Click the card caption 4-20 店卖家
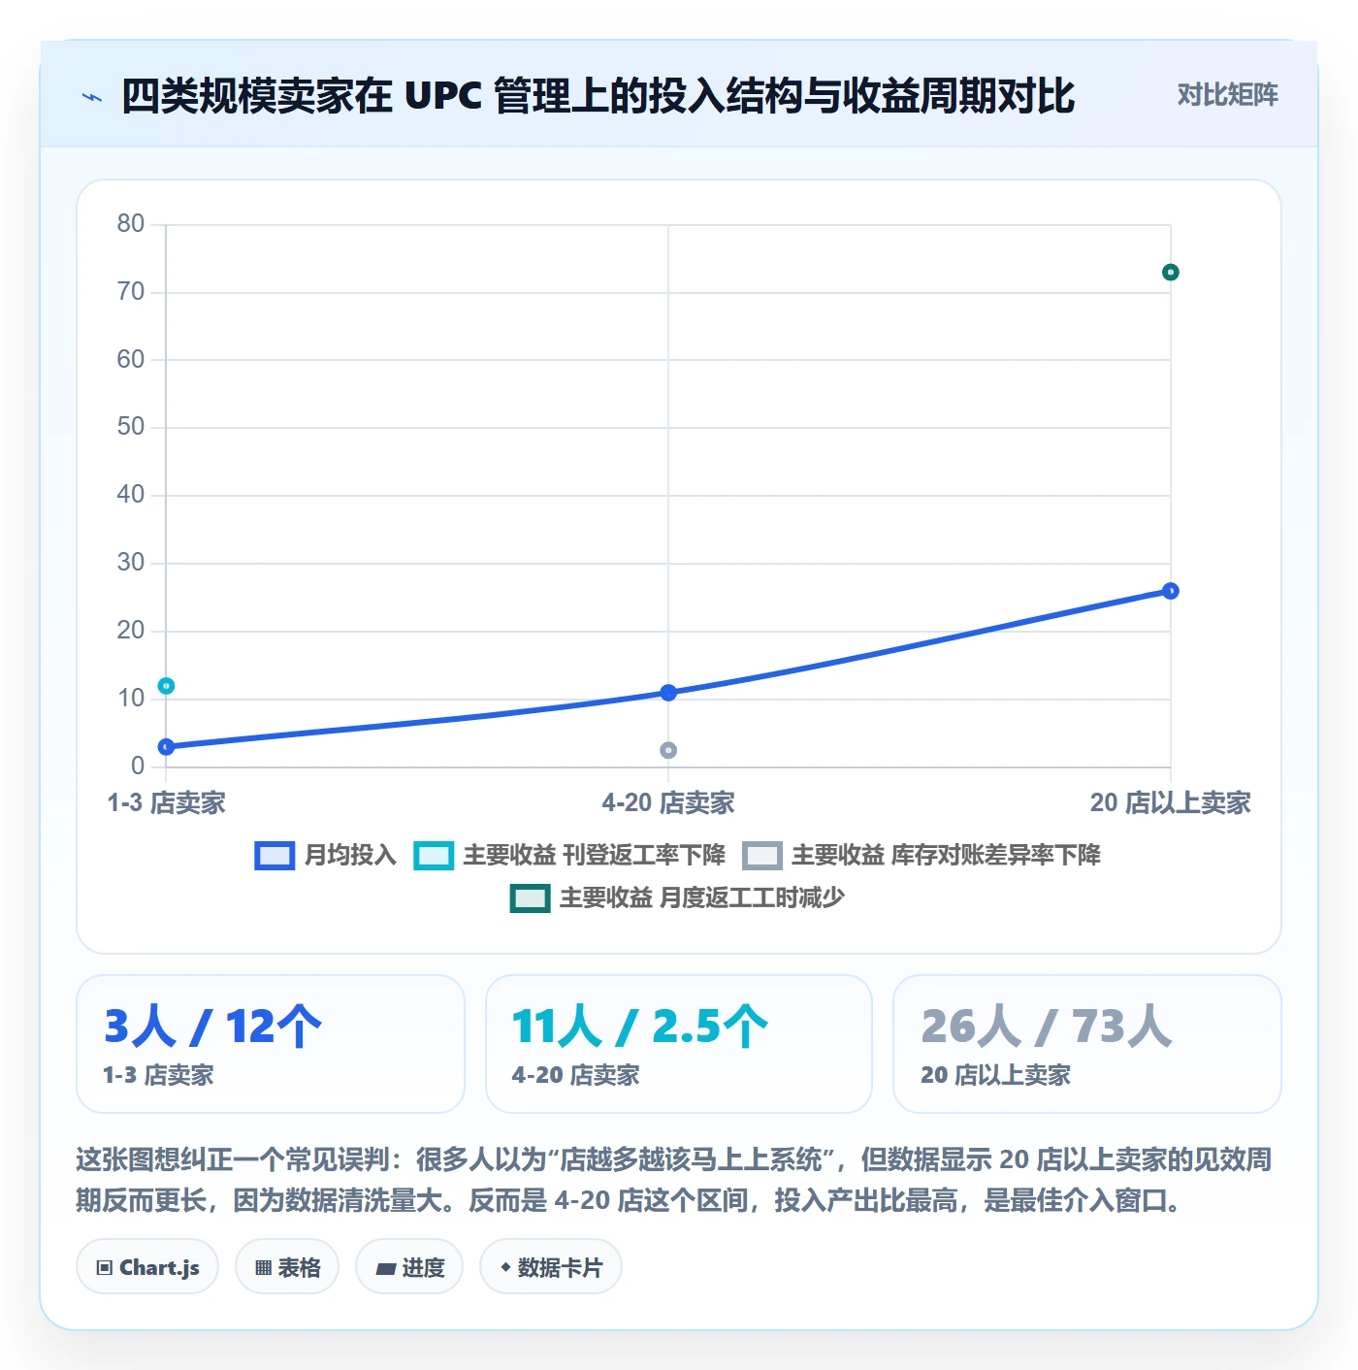 tap(575, 1075)
